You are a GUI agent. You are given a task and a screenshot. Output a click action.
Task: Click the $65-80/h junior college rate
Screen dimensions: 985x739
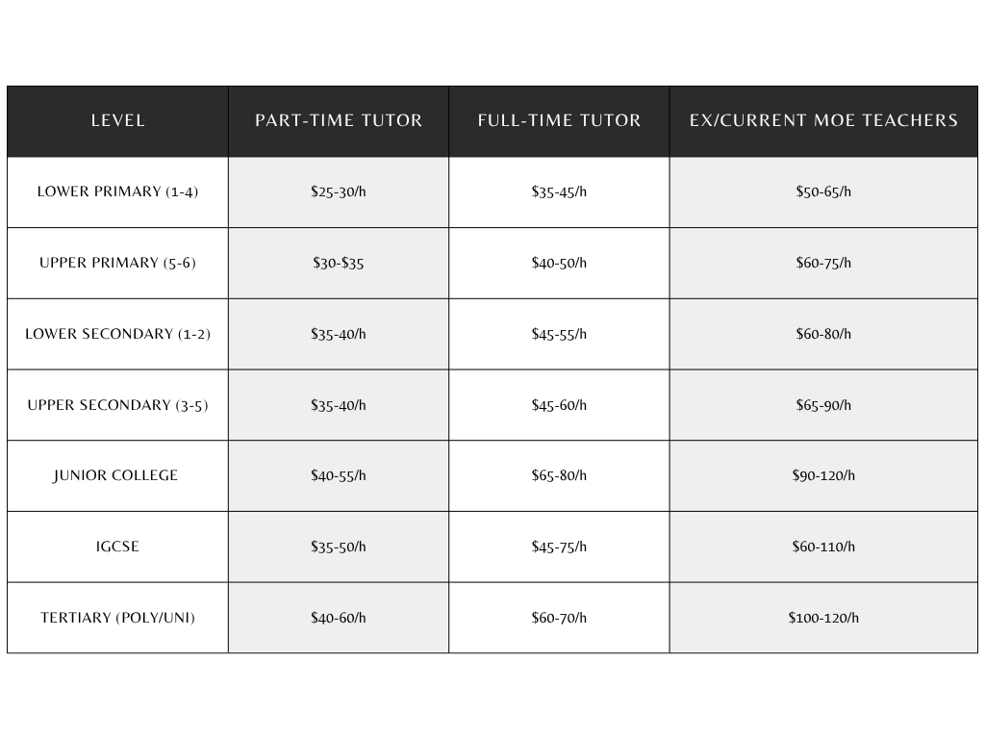559,475
